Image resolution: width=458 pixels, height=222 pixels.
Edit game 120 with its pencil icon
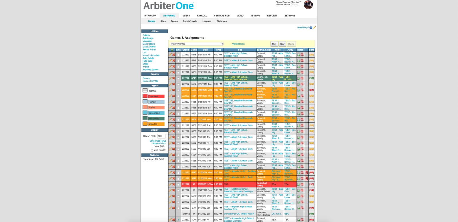pyautogui.click(x=170, y=220)
